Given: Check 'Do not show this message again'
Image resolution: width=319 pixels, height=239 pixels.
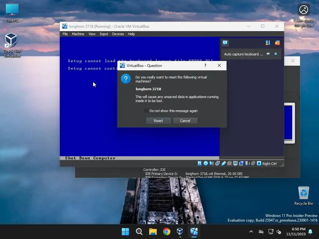Looking at the screenshot, I should coord(146,111).
